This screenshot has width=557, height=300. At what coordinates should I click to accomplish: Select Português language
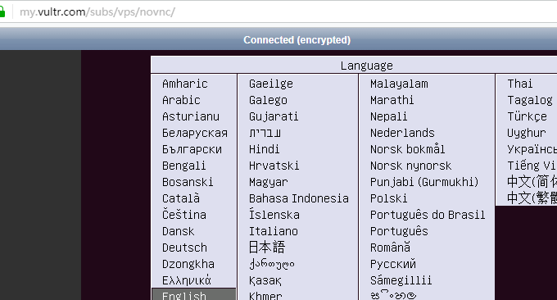click(x=399, y=231)
